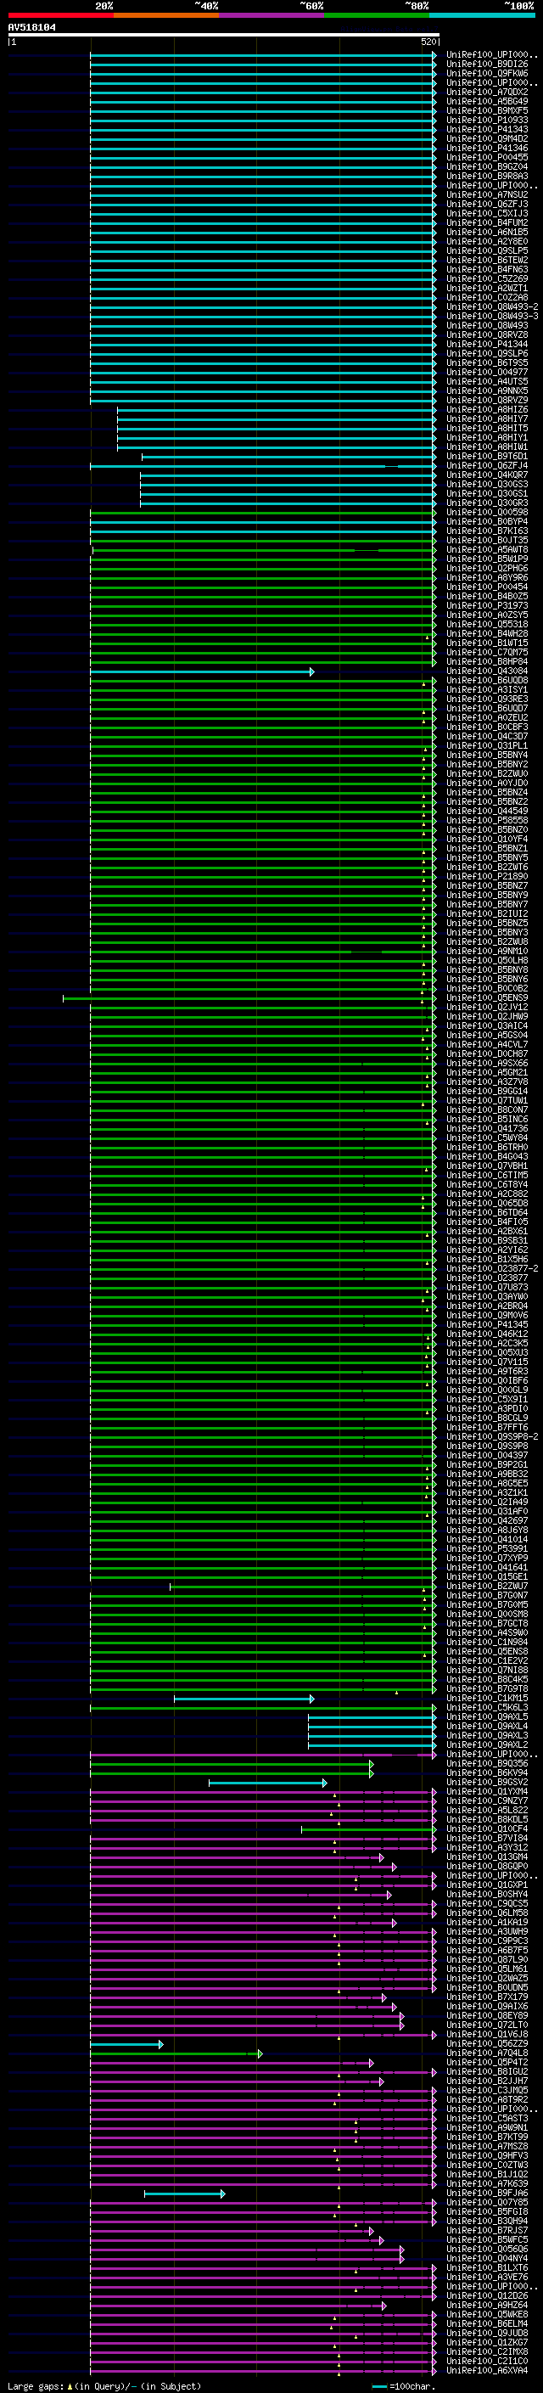The width and height of the screenshot is (543, 2393).
Task: Click the cyan alignment bar for UniRef100_A8HIZ6
Action: 277,410
